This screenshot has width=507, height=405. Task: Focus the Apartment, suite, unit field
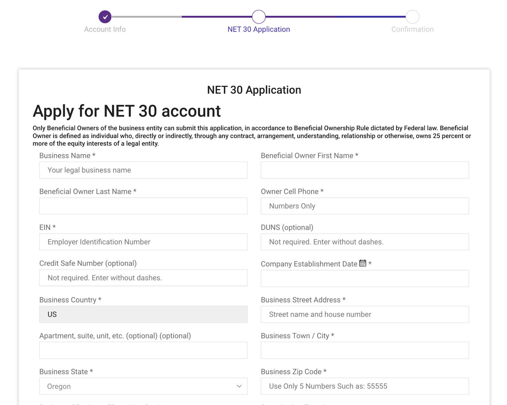[x=143, y=350]
